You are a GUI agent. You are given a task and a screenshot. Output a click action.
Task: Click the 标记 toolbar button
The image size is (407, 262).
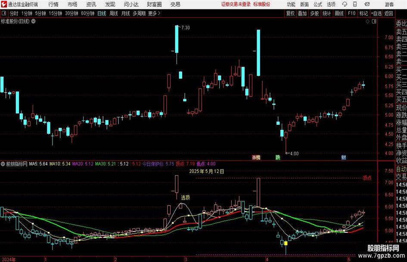(364, 13)
